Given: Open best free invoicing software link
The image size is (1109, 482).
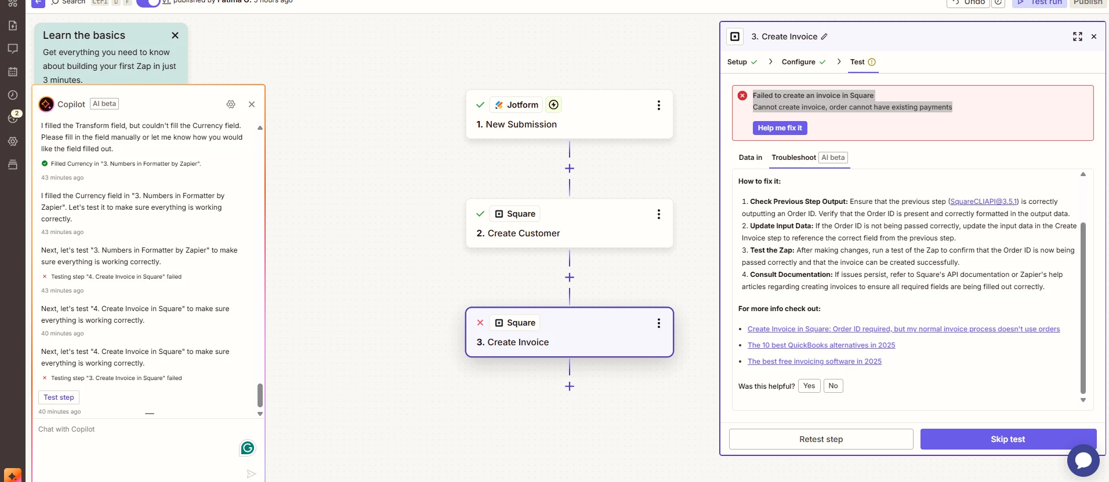Looking at the screenshot, I should point(814,362).
